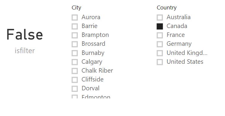Select the False card value
The height and width of the screenshot is (116, 225).
25,35
